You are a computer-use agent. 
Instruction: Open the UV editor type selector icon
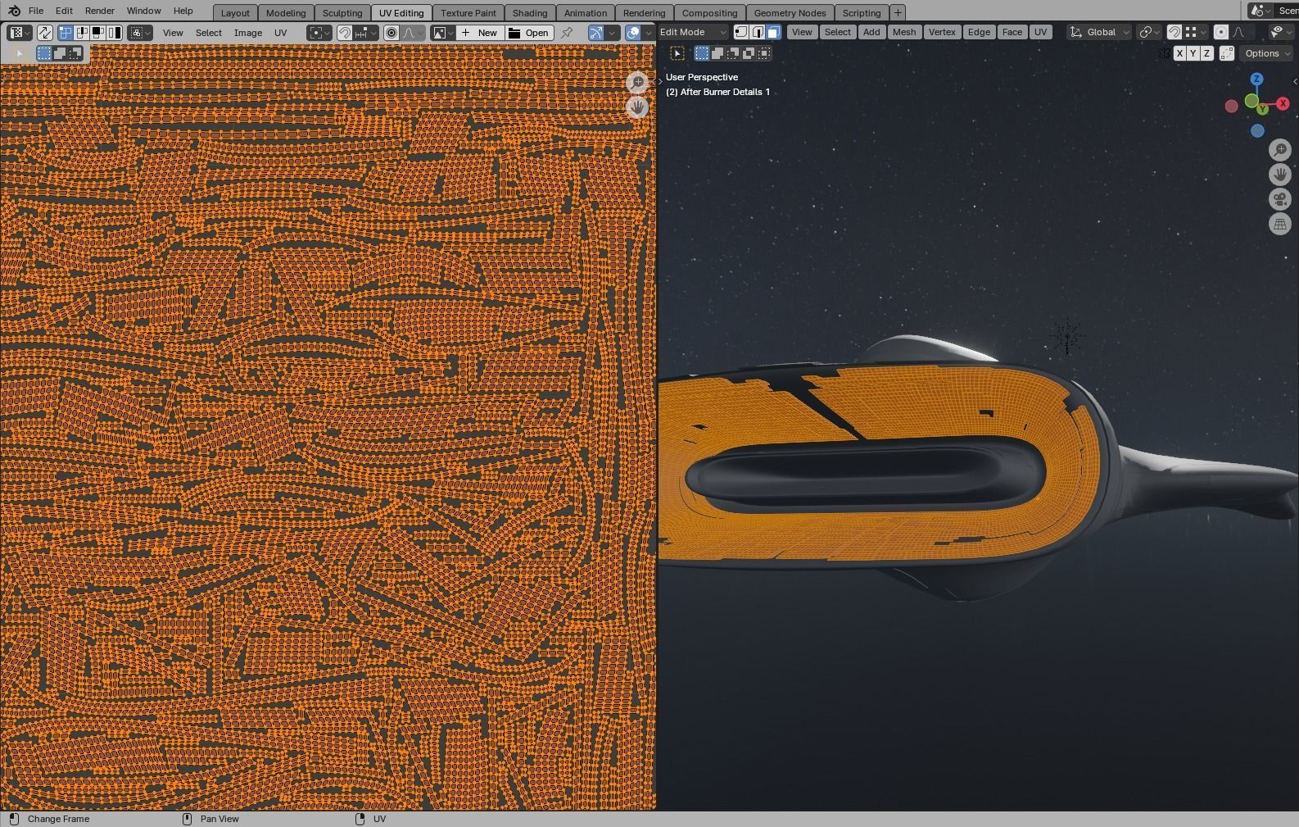pos(19,33)
